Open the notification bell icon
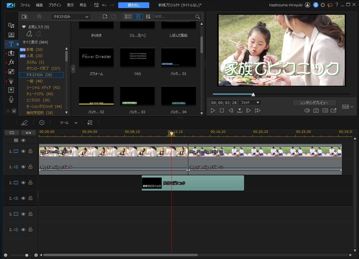This screenshot has height=259, width=359. [x=316, y=5]
